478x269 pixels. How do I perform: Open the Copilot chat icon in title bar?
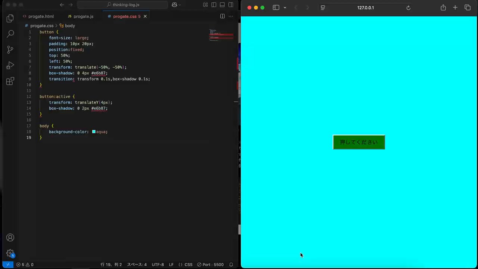tap(174, 5)
